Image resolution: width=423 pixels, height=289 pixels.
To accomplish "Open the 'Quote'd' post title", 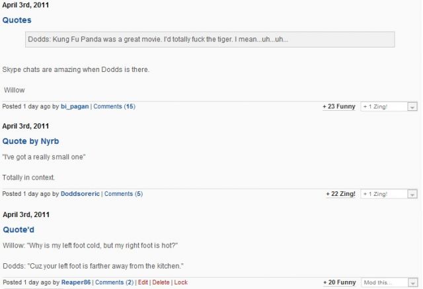I will coord(19,230).
